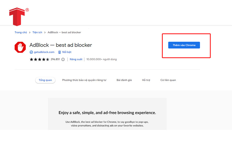Click the Use AdBlock description paragraph
The image size is (232, 155).
tap(107, 124)
